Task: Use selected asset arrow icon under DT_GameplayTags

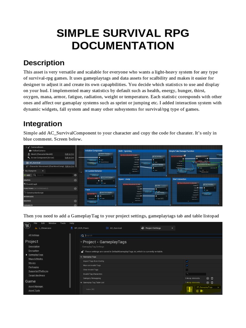Action: [x=197, y=291]
